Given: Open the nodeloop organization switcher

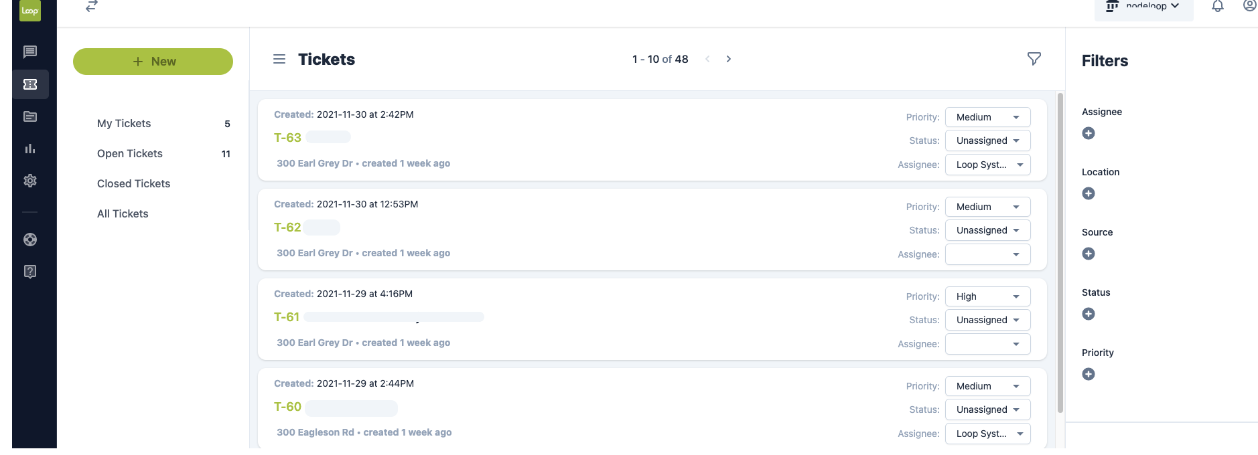Looking at the screenshot, I should (x=1143, y=6).
